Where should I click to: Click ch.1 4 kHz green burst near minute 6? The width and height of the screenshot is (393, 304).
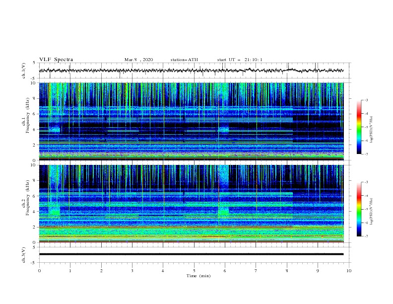click(223, 130)
